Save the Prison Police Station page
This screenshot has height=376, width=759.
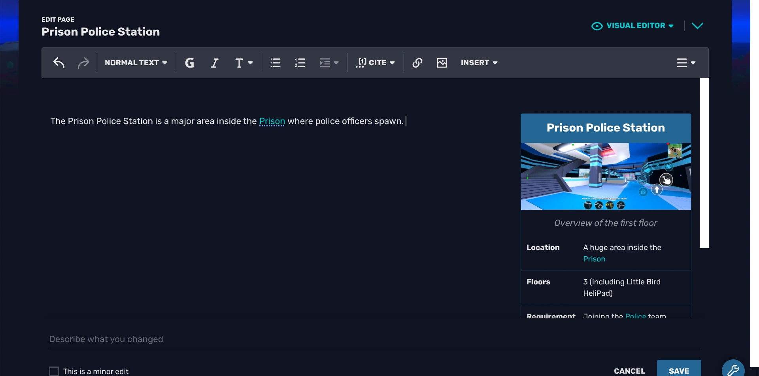tap(678, 370)
